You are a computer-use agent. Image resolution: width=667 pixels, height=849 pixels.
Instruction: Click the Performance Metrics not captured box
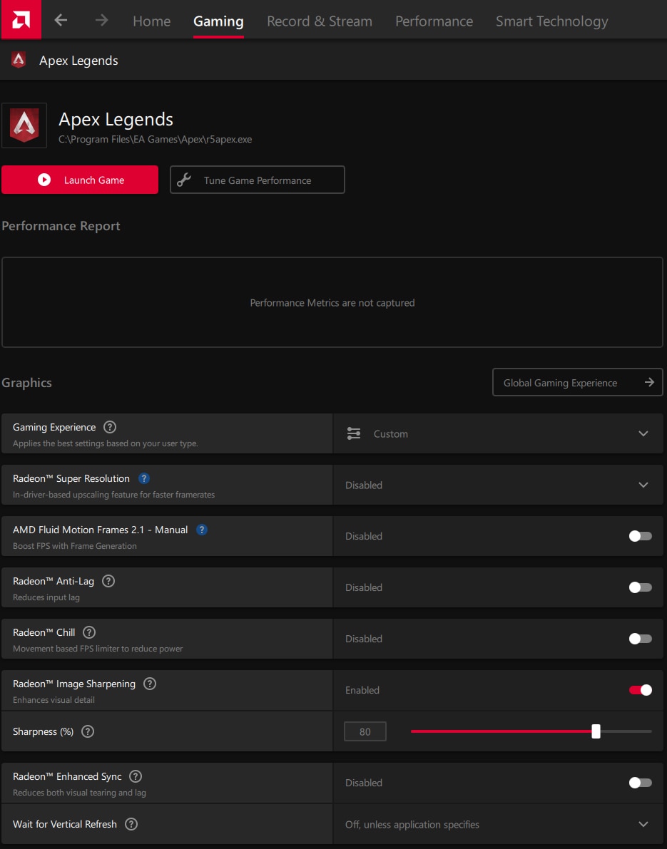pos(332,302)
